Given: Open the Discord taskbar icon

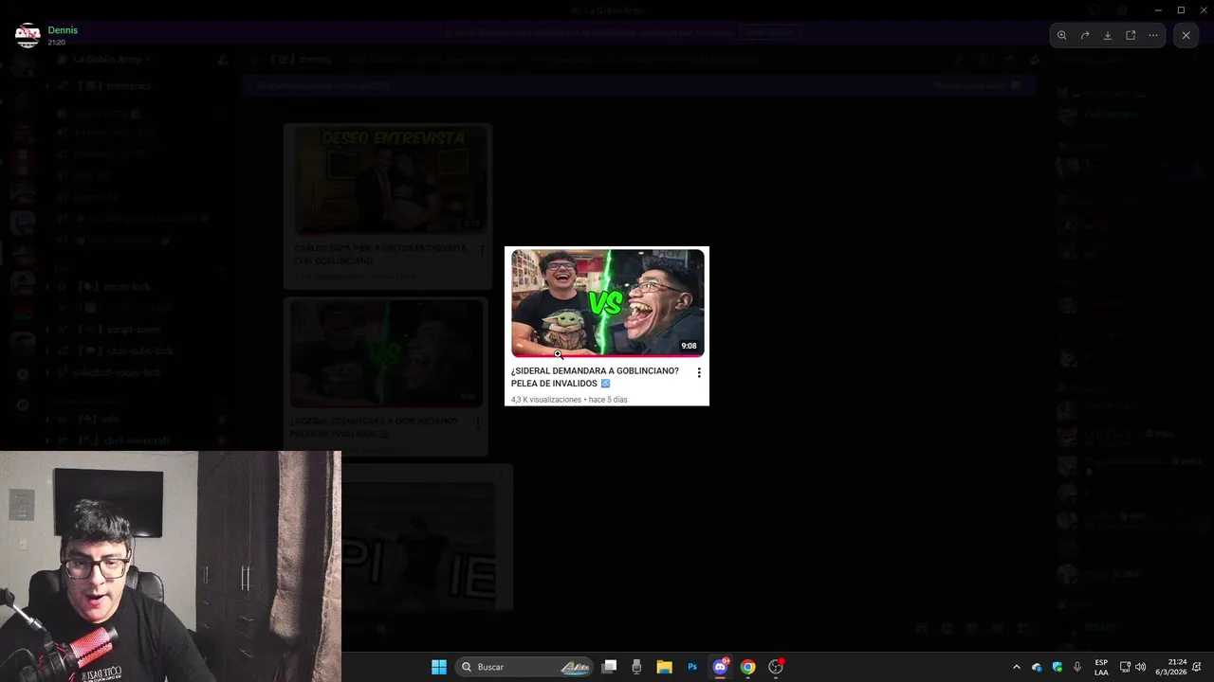Looking at the screenshot, I should pos(720,667).
